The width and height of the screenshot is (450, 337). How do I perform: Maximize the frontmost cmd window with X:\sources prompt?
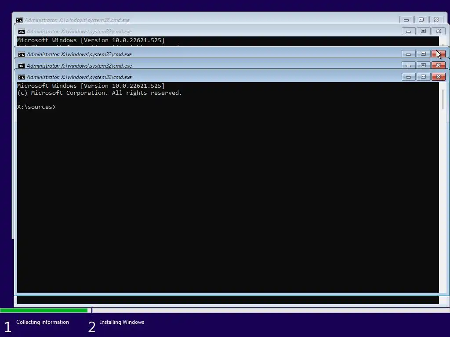(423, 77)
